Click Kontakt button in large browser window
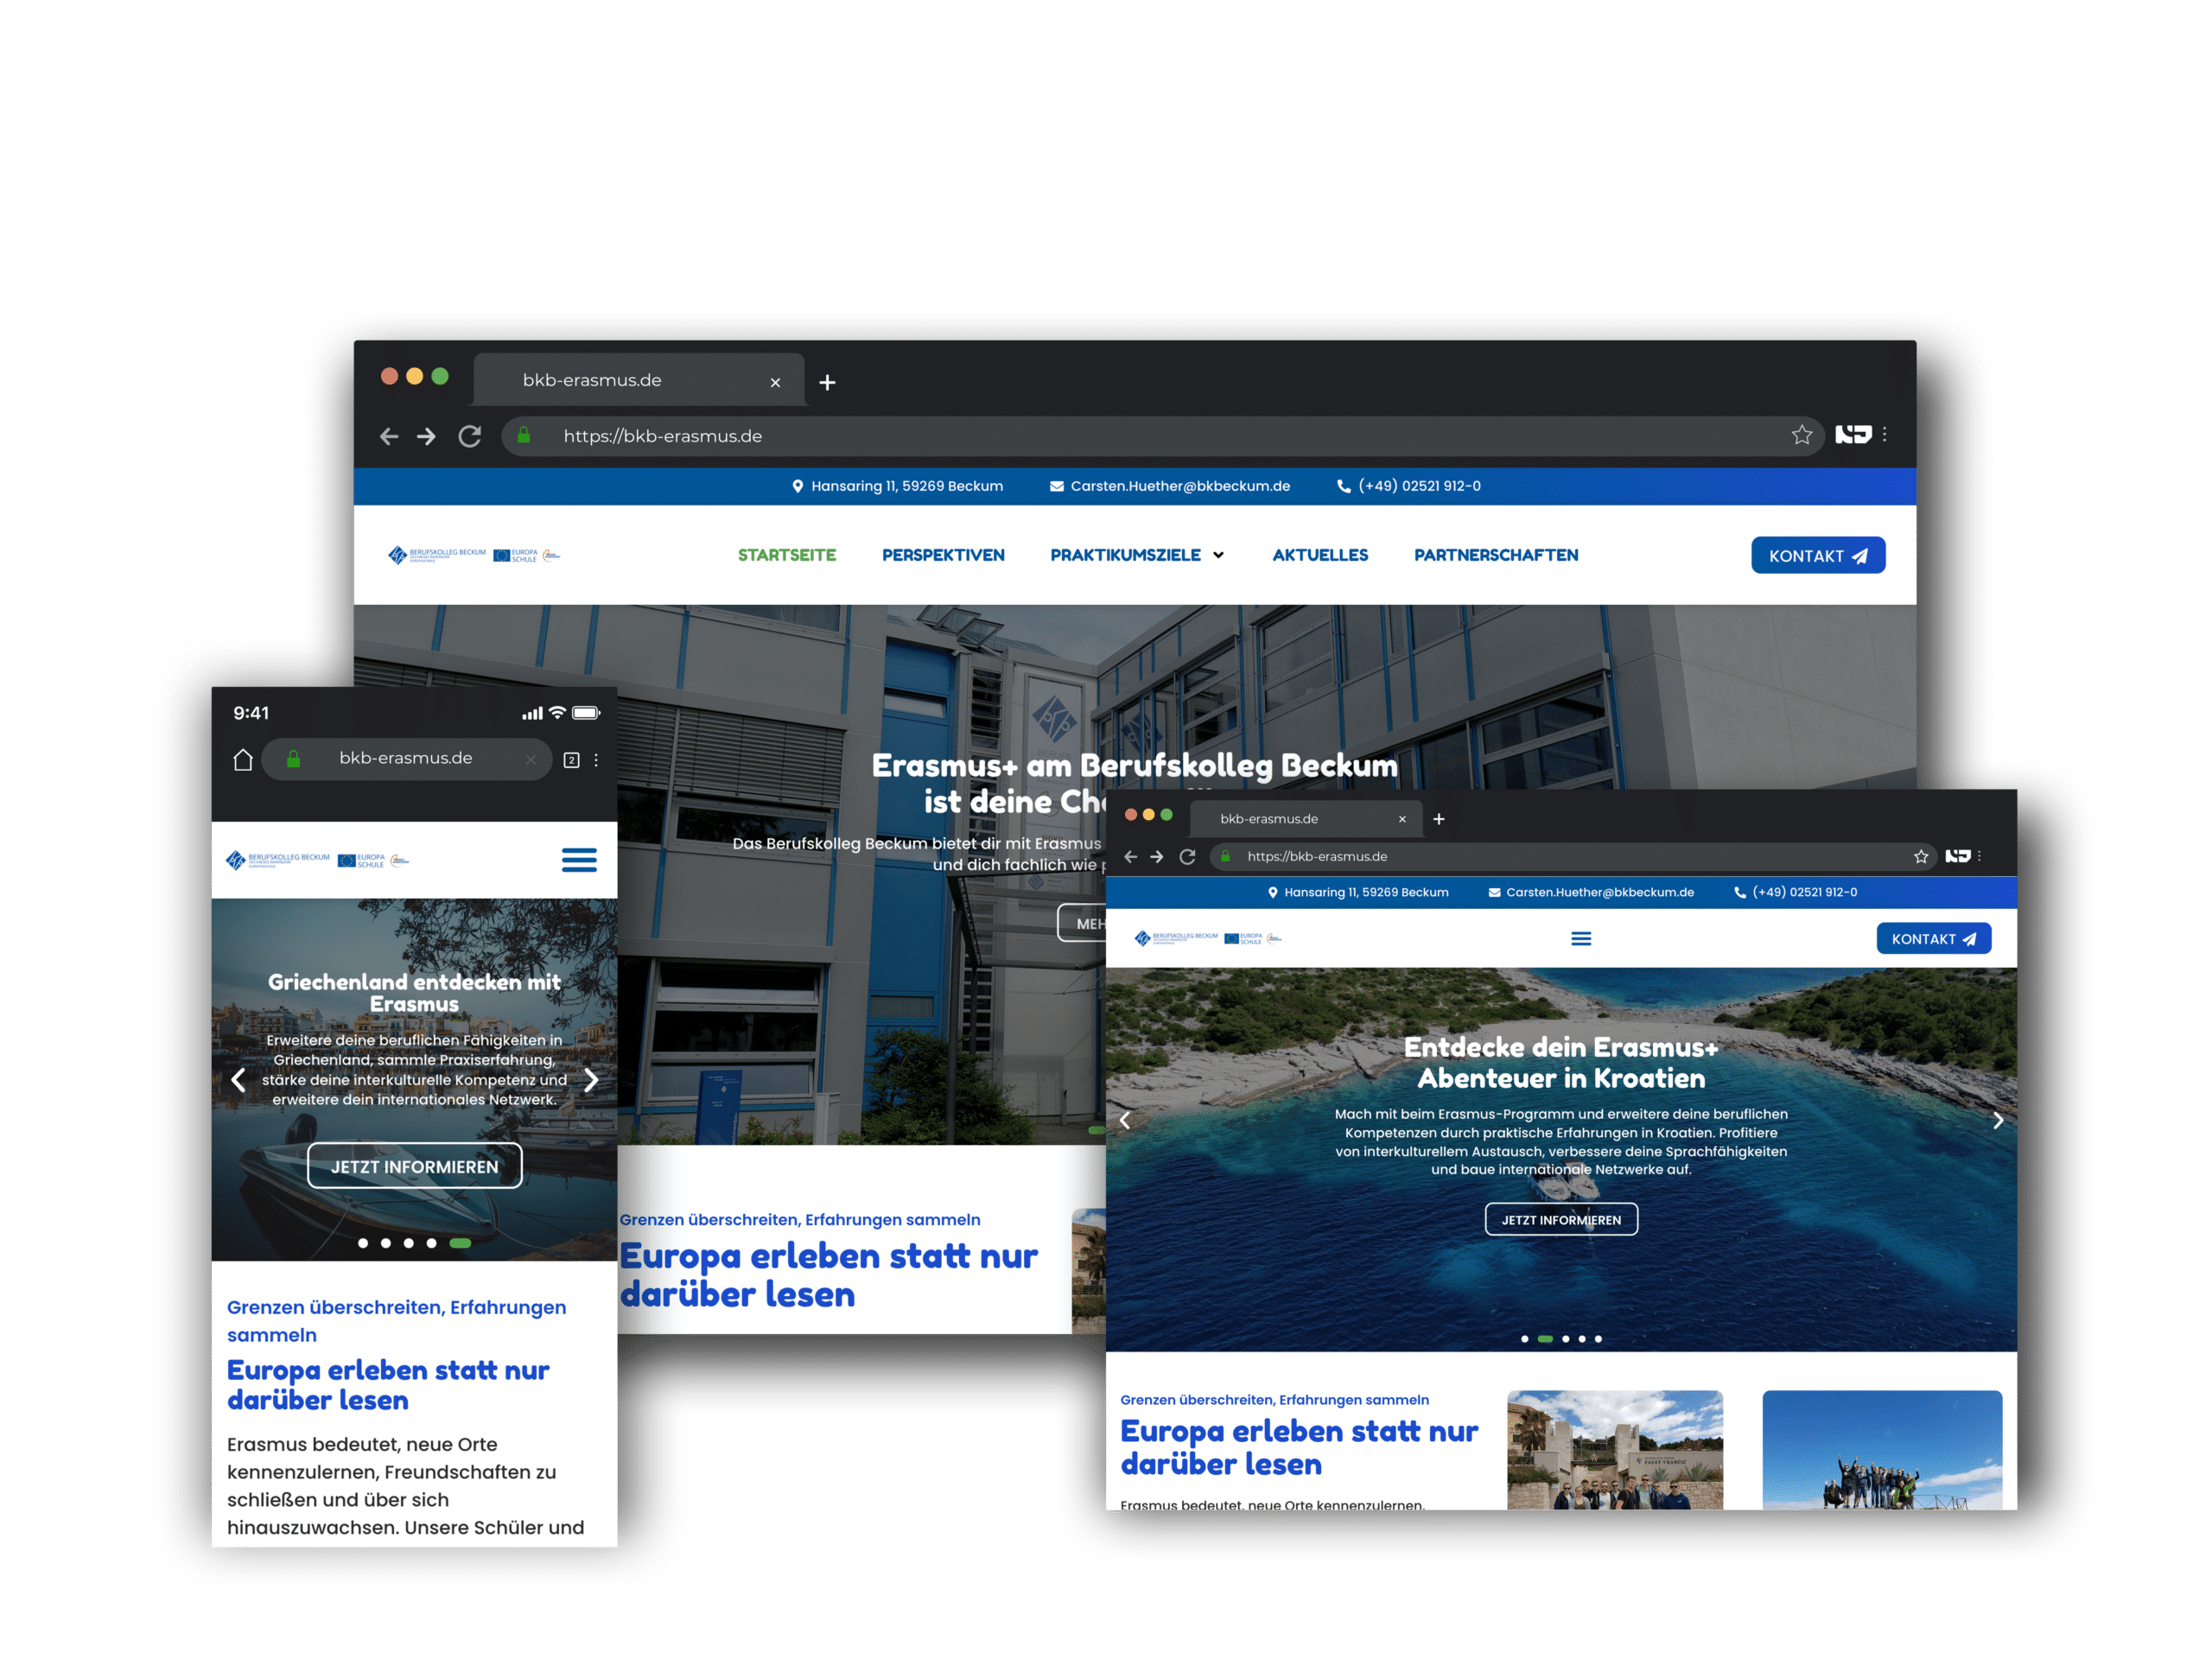The image size is (2212, 1659). [1818, 556]
